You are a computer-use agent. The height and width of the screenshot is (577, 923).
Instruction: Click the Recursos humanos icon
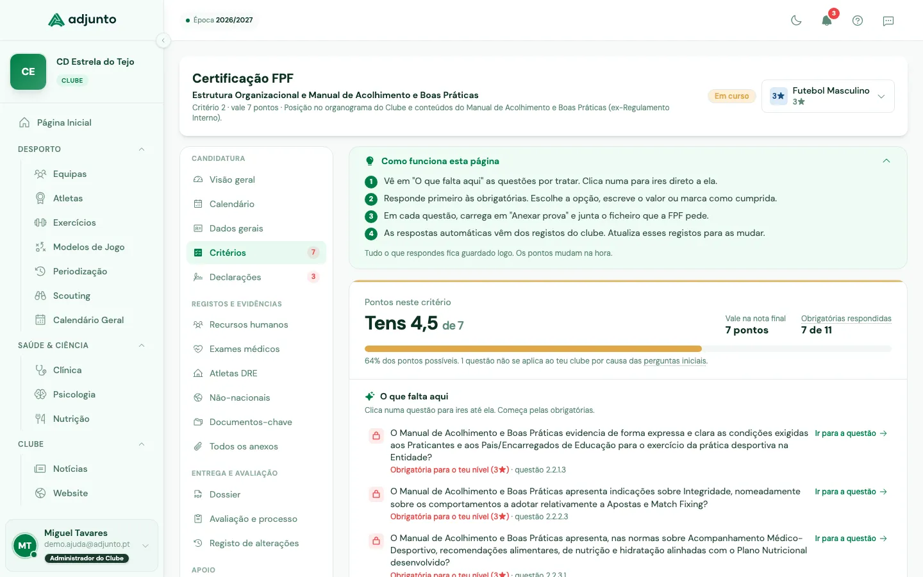click(198, 324)
